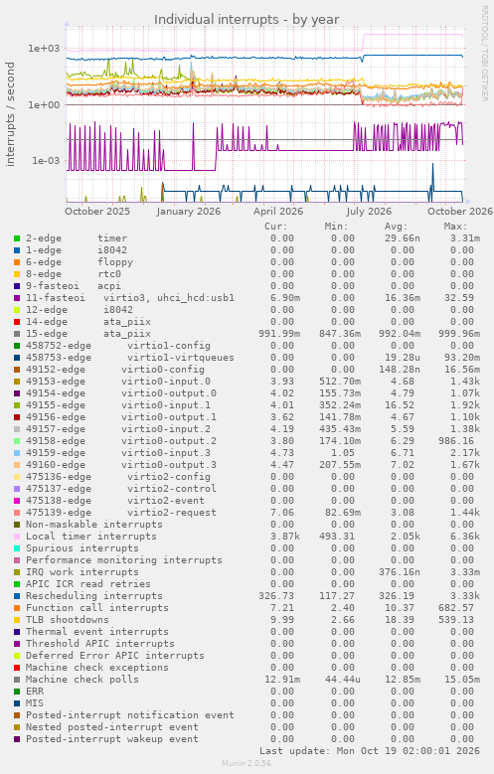The height and width of the screenshot is (774, 494).
Task: Click the Cur value 12.91m for Machine check polls
Action: click(x=282, y=680)
